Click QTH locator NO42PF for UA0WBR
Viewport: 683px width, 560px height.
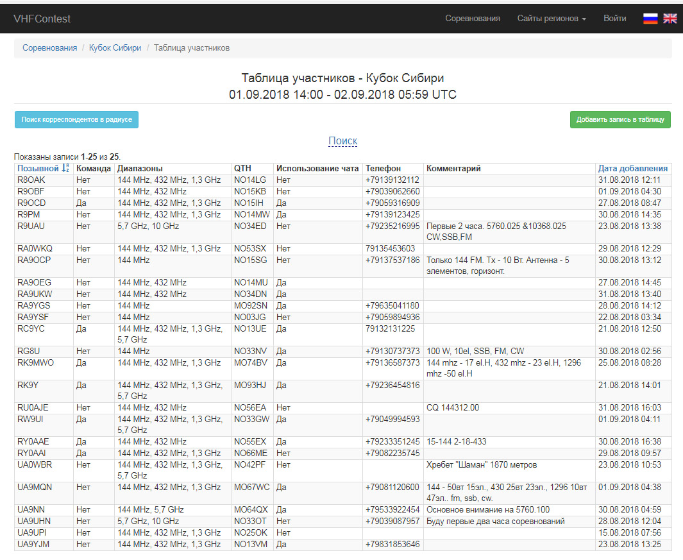pyautogui.click(x=249, y=465)
